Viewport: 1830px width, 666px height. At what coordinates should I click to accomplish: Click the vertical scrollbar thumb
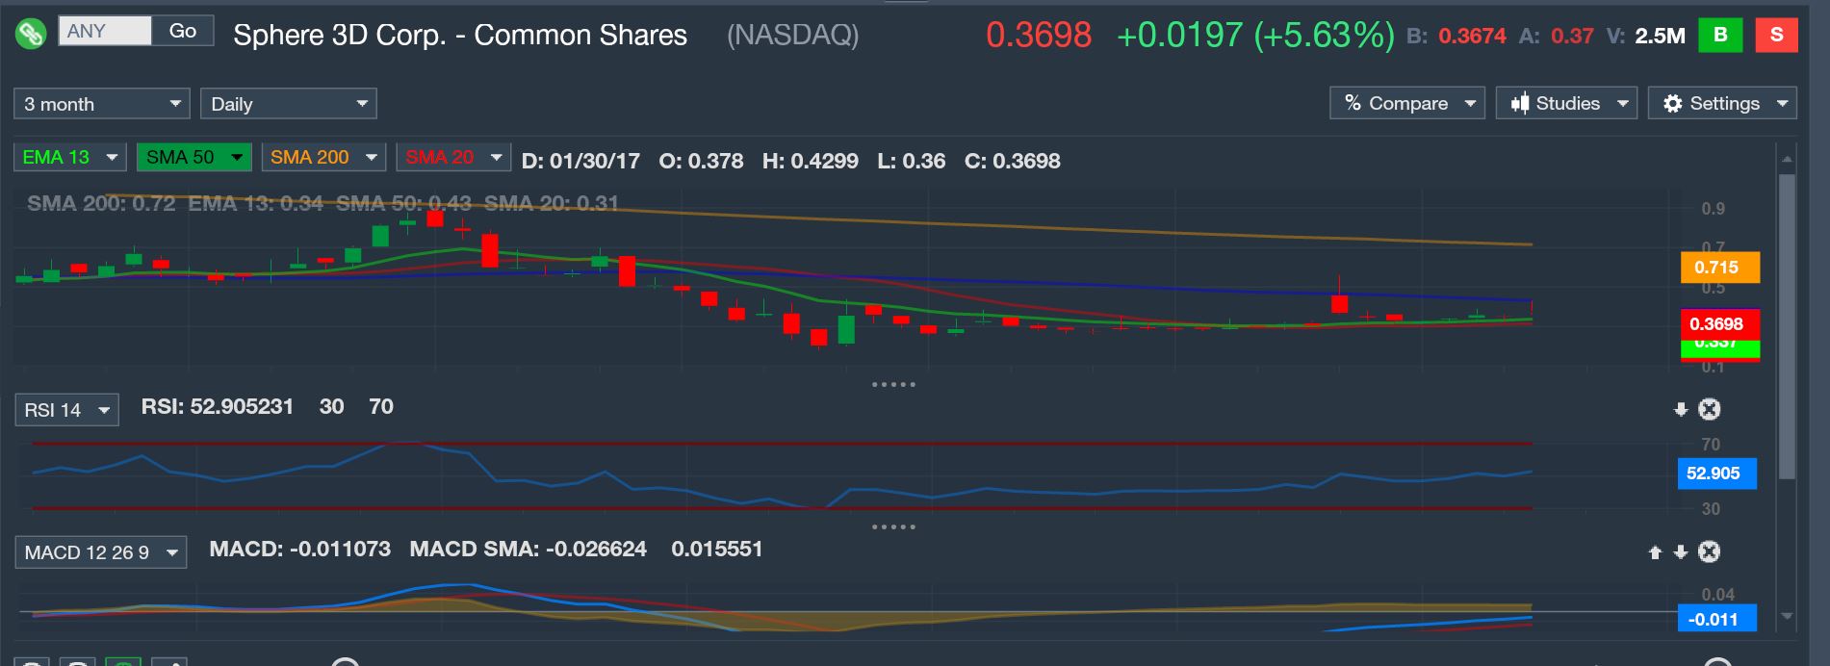[1787, 326]
